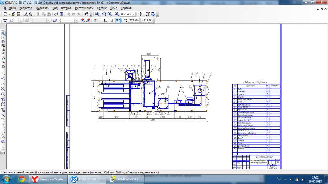Launch Chrome from the taskbar

click(x=21, y=180)
